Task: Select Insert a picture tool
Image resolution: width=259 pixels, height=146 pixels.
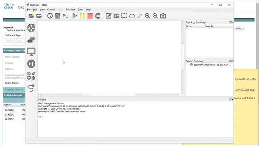Action: coord(117,16)
